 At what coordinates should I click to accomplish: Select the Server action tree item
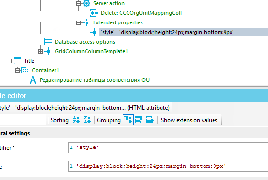(109, 3)
